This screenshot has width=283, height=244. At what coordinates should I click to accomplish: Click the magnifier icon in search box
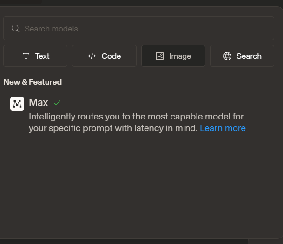coord(15,28)
